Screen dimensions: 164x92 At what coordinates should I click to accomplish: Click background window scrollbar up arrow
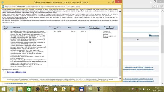point(162,11)
